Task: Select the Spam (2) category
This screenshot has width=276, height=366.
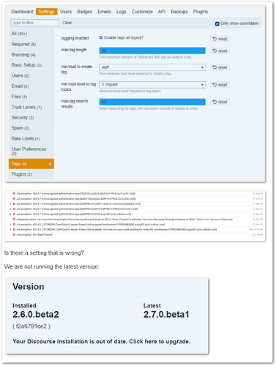Action: click(x=20, y=128)
